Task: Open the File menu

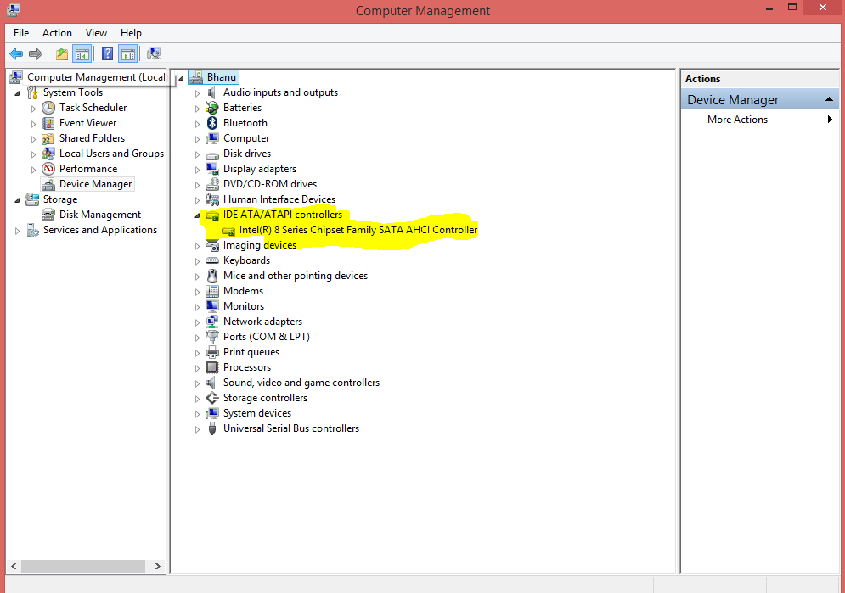Action: click(21, 33)
